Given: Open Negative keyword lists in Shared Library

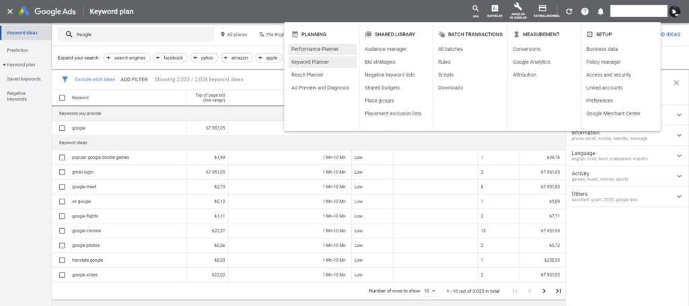Looking at the screenshot, I should click(x=390, y=75).
